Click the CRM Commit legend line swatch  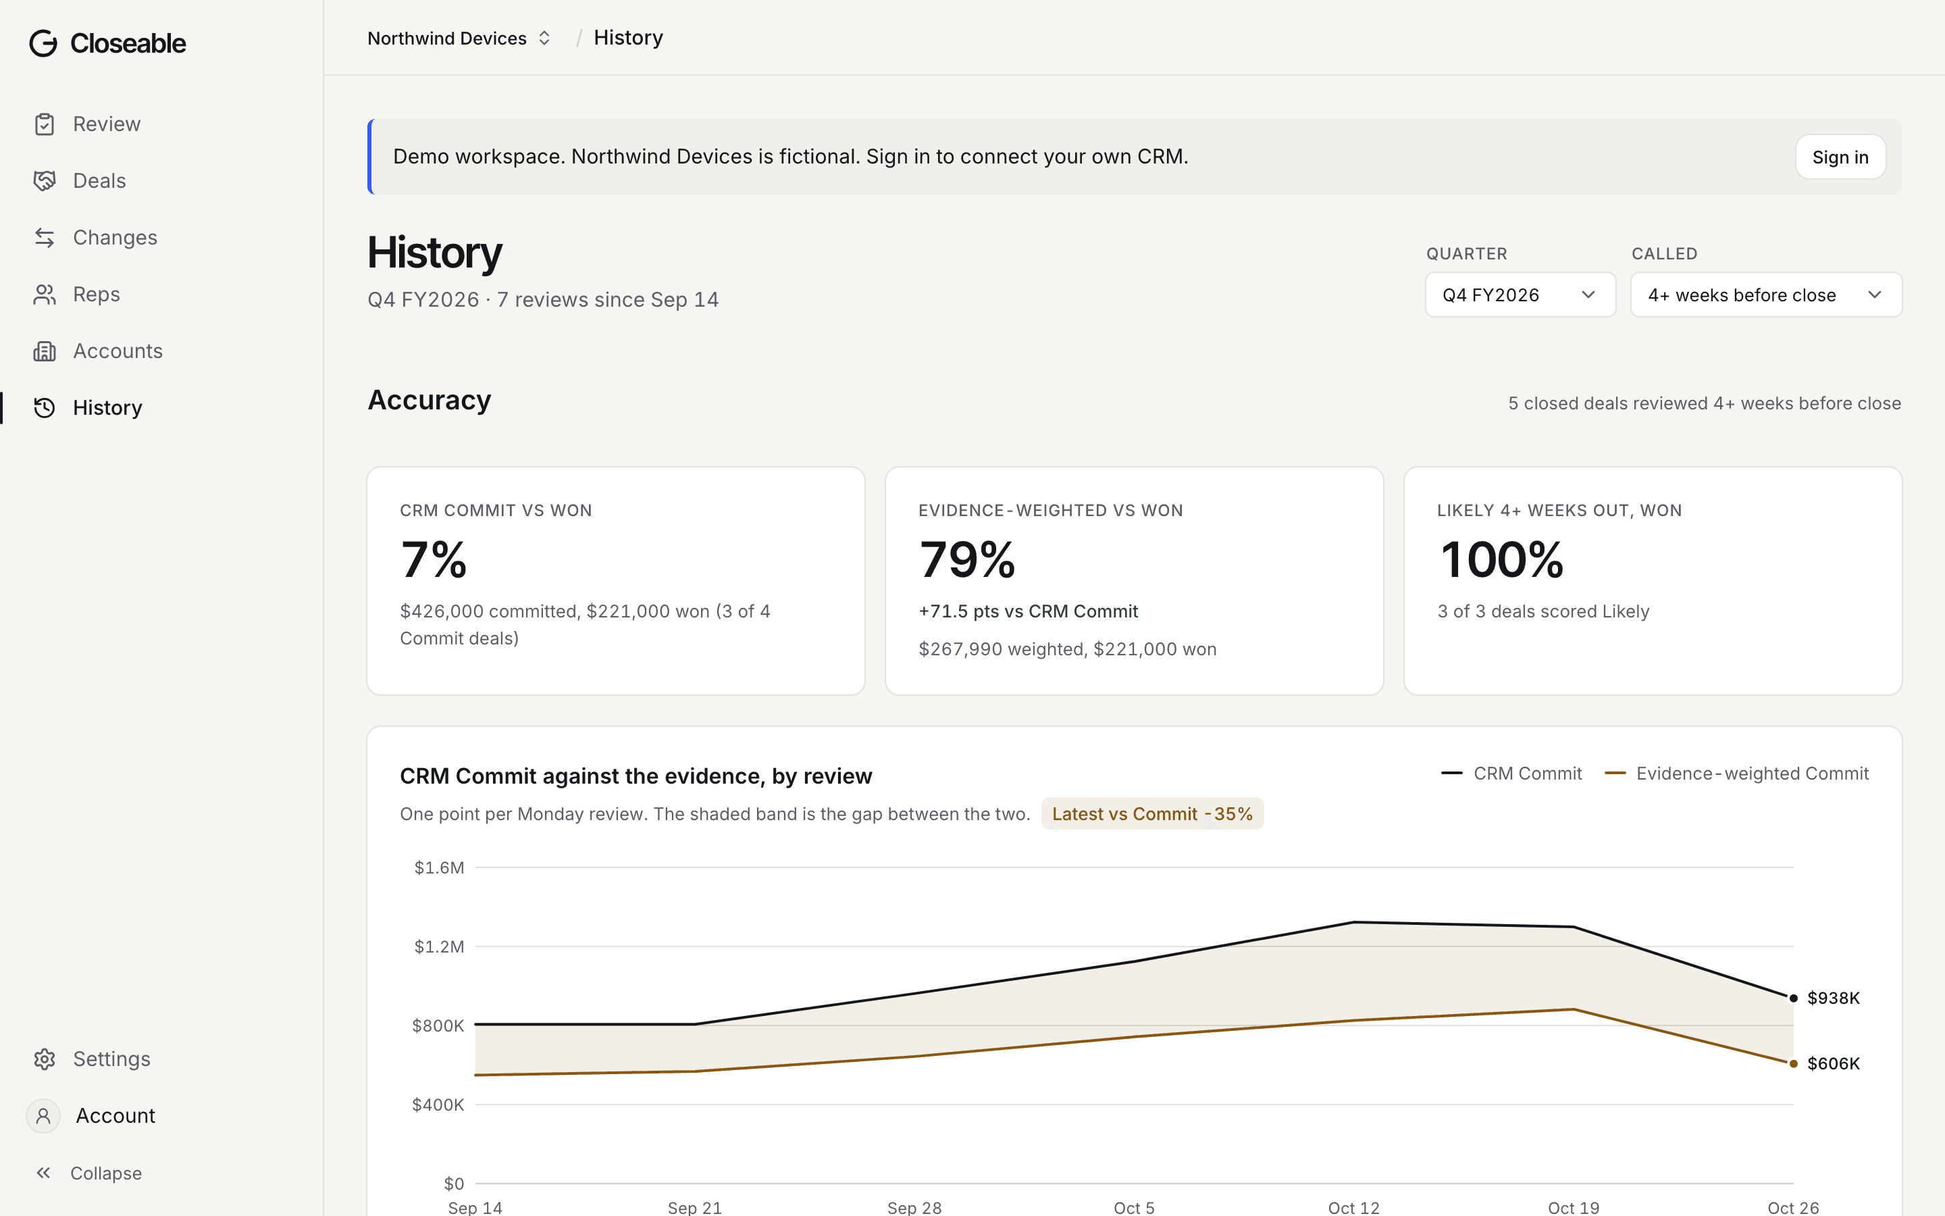1451,774
